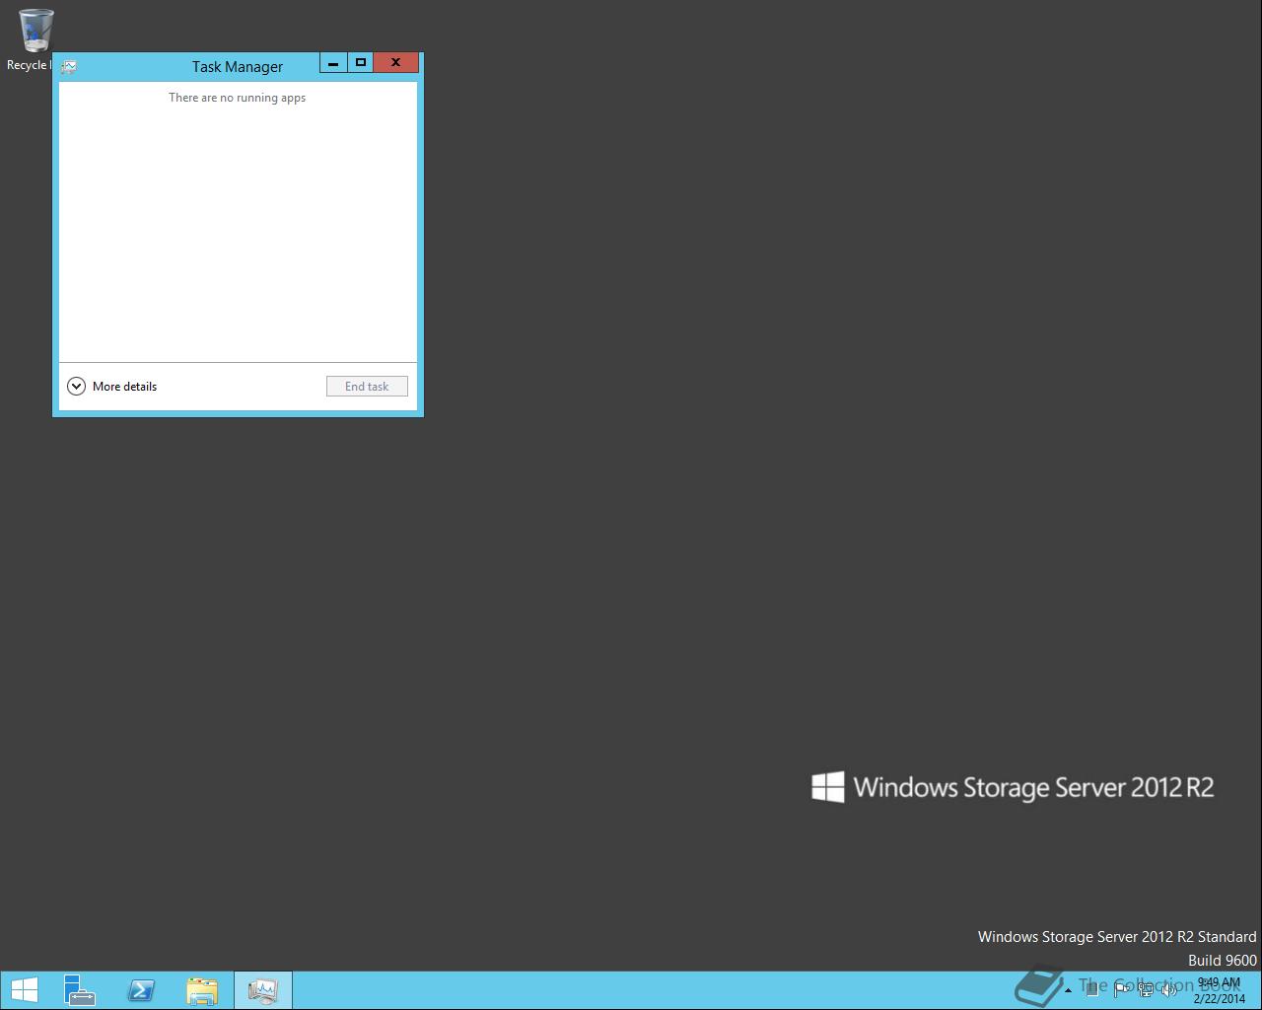Open the network tray icon
Screen dimensions: 1262x1010
(1146, 990)
